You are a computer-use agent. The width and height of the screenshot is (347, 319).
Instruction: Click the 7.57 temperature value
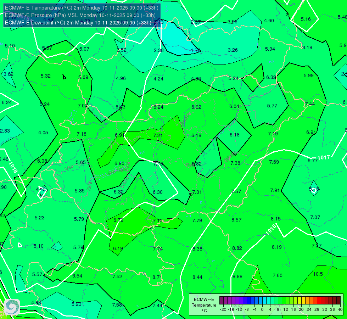(236, 191)
